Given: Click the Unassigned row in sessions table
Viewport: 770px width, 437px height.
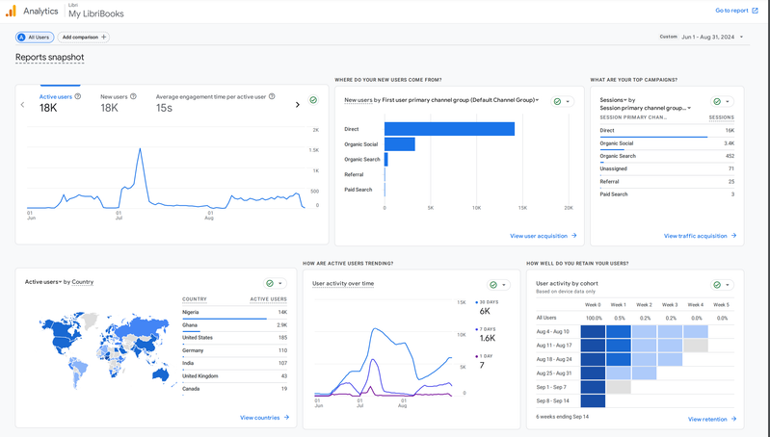Looking at the screenshot, I should [667, 168].
